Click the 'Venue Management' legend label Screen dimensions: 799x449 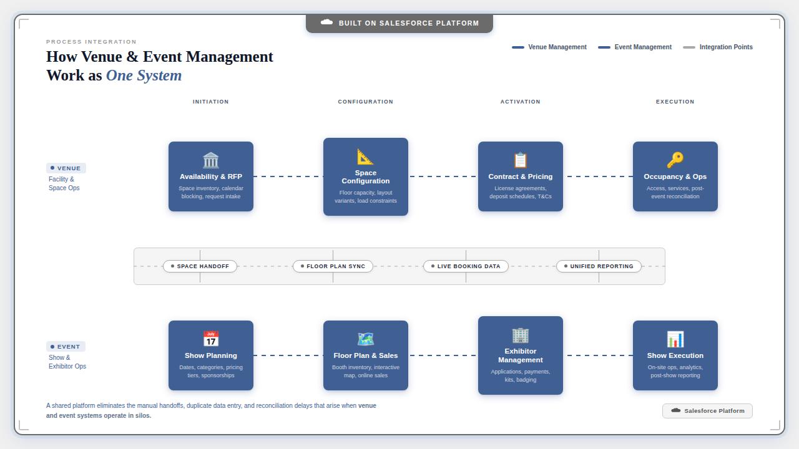(557, 47)
